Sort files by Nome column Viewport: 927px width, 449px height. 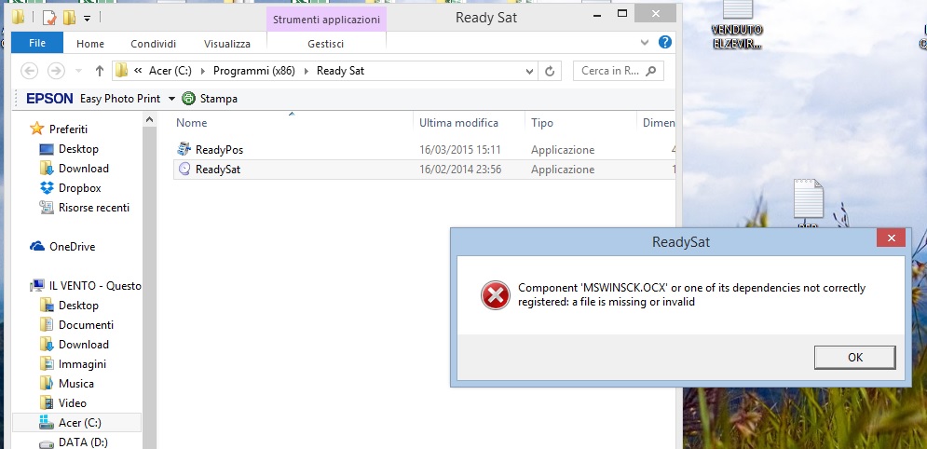[x=192, y=123]
